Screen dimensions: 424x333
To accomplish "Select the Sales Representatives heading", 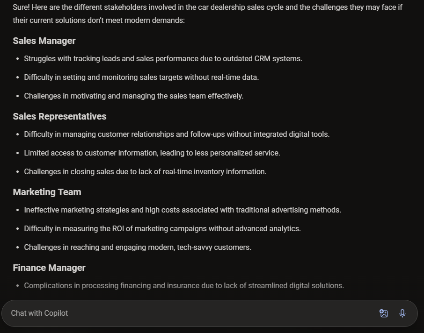I will [59, 116].
